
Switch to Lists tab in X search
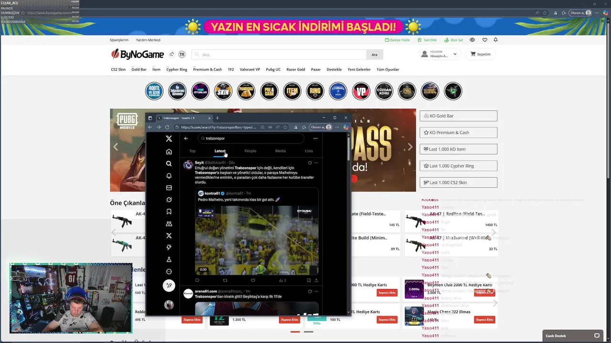point(309,151)
